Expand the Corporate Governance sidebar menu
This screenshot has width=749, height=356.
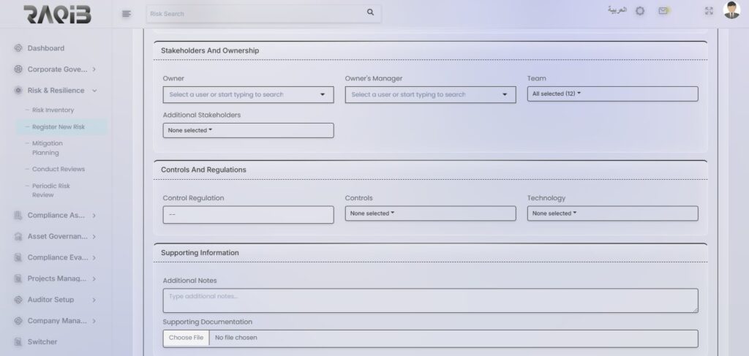point(56,69)
